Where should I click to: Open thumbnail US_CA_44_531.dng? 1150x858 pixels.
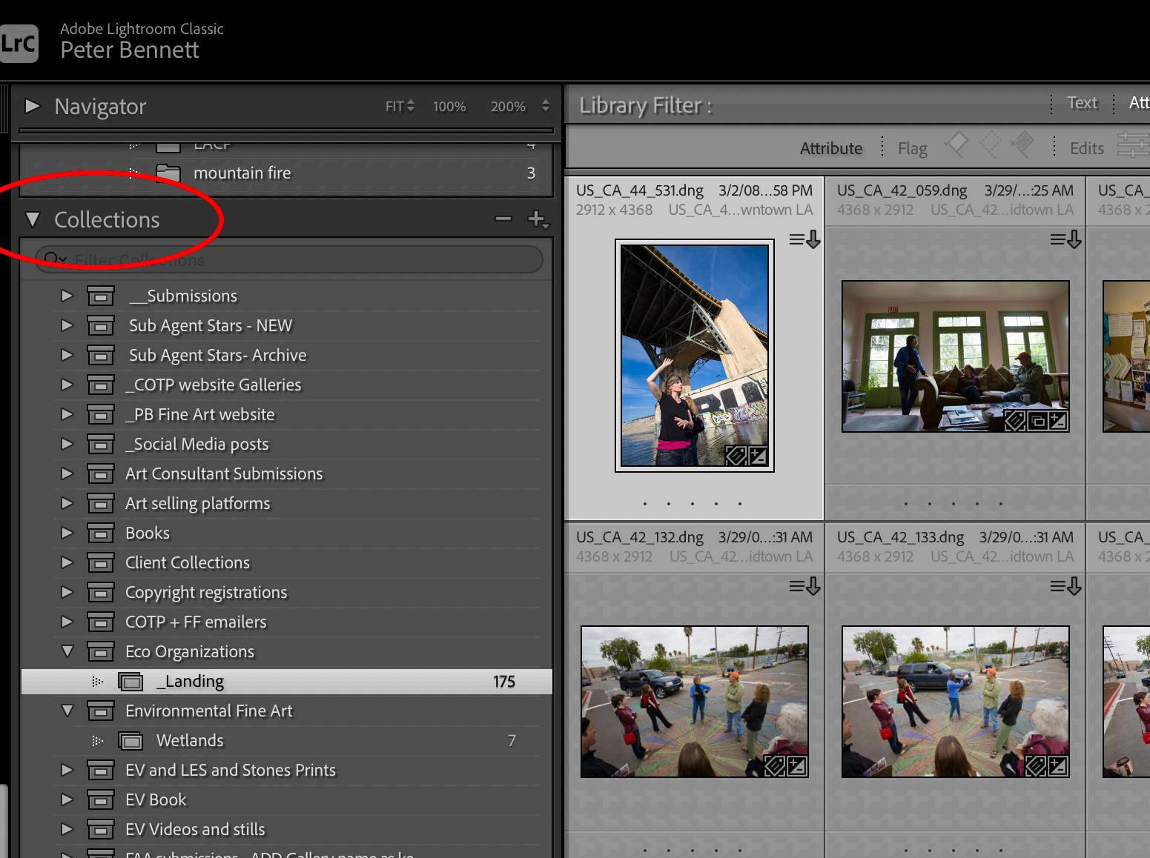tap(695, 356)
